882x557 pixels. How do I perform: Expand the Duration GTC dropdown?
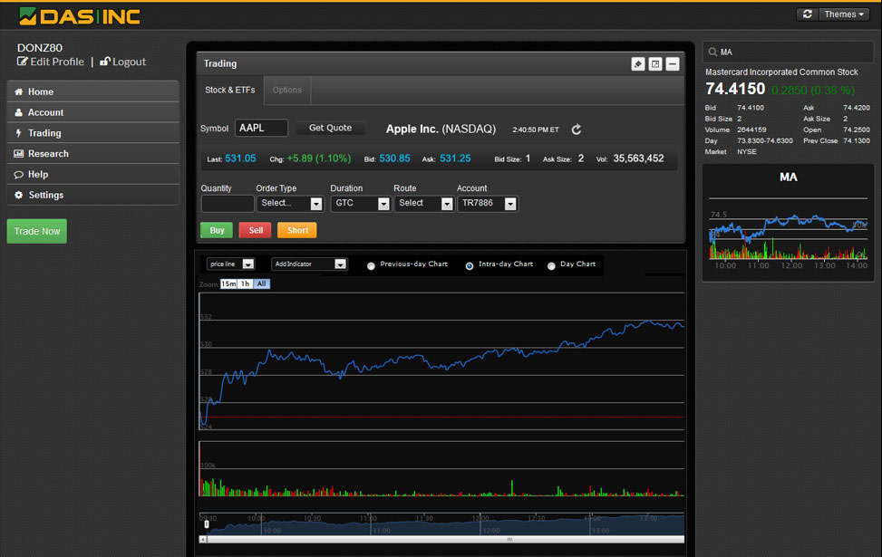(x=360, y=204)
